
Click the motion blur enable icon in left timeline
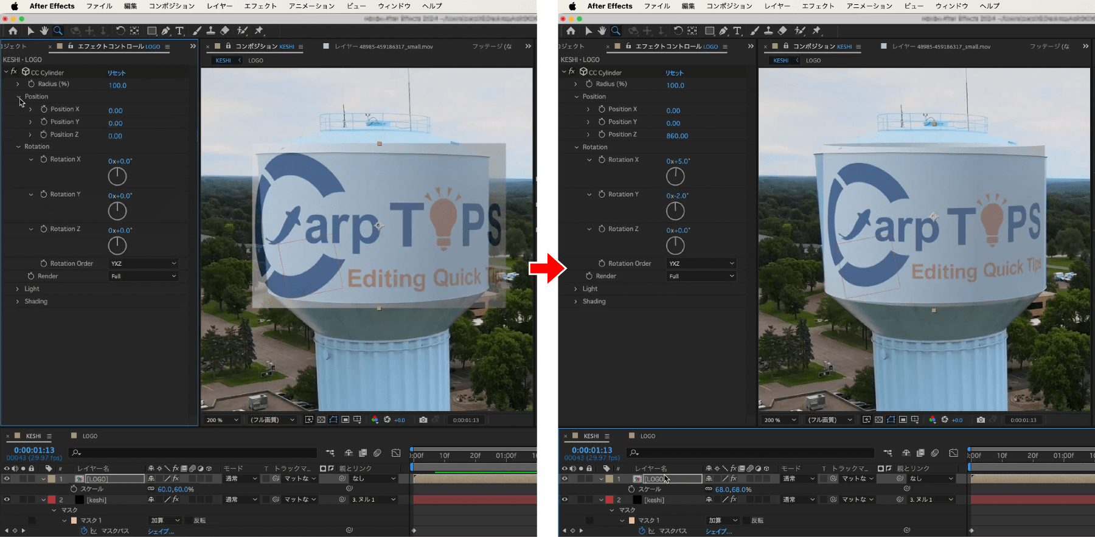click(377, 453)
